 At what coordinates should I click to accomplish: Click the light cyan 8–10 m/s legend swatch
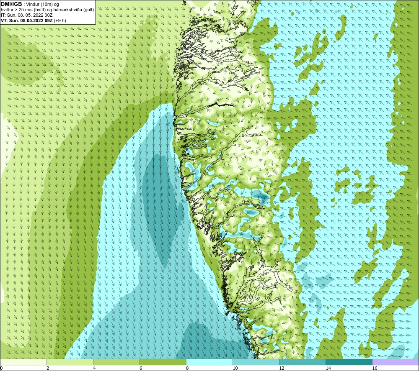[x=209, y=362]
